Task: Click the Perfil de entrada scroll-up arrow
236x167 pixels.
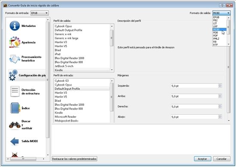Action: click(112, 81)
